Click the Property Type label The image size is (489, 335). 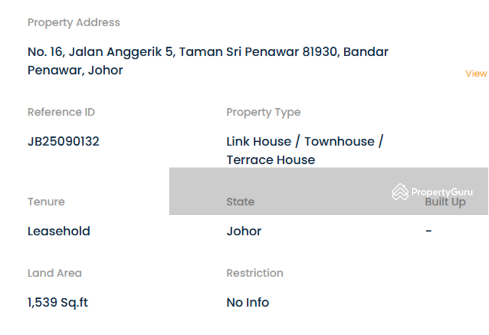(x=263, y=112)
